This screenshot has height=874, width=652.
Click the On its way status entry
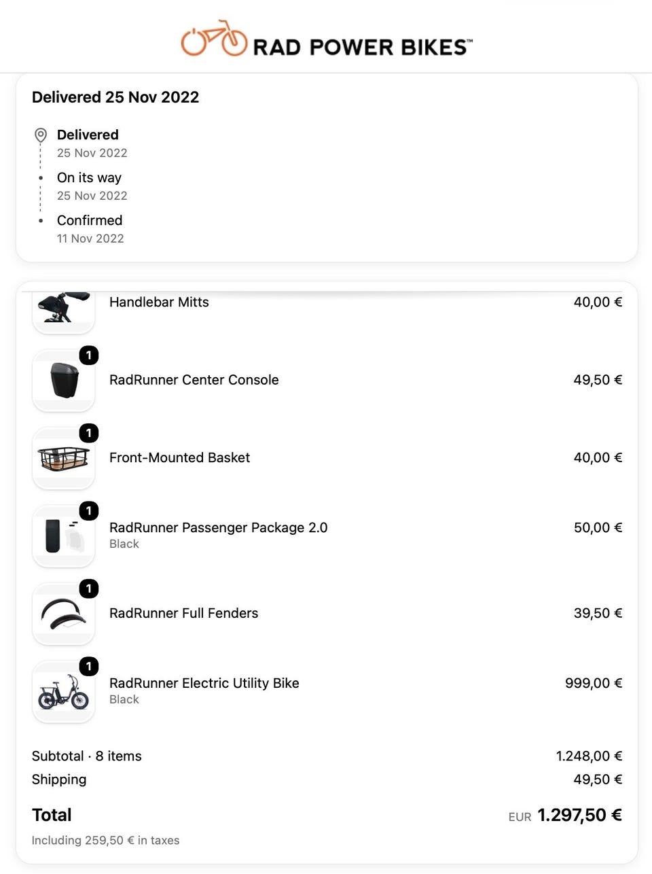pyautogui.click(x=92, y=186)
